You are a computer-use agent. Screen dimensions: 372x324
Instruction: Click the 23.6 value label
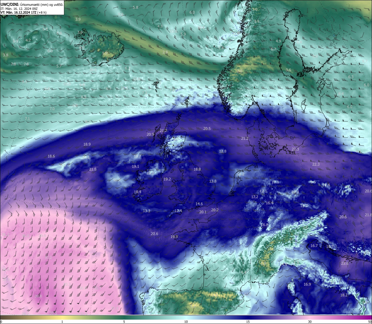(345, 263)
